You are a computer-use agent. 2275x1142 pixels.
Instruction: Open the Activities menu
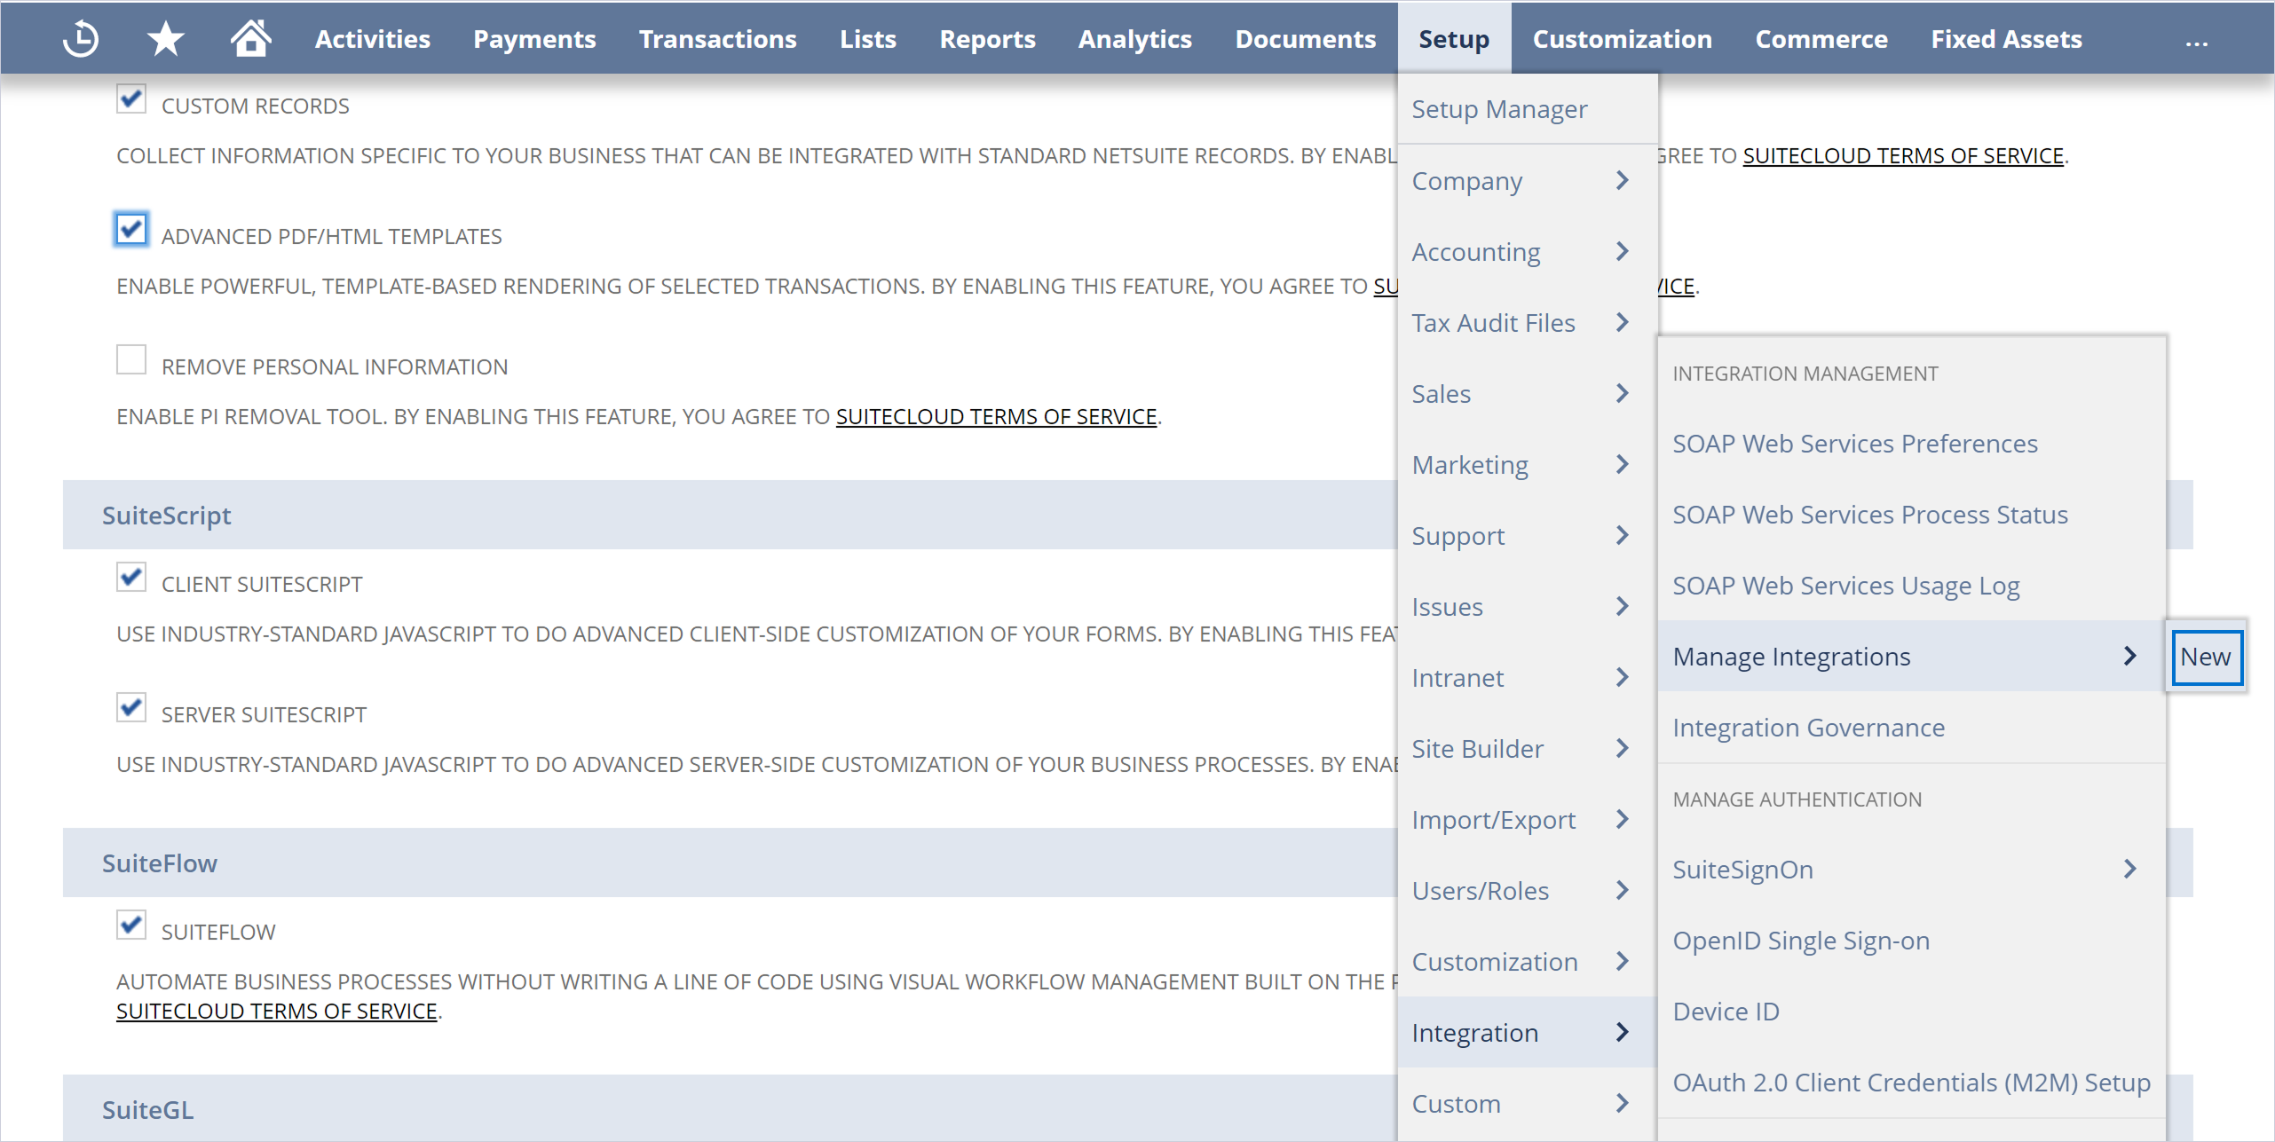372,39
